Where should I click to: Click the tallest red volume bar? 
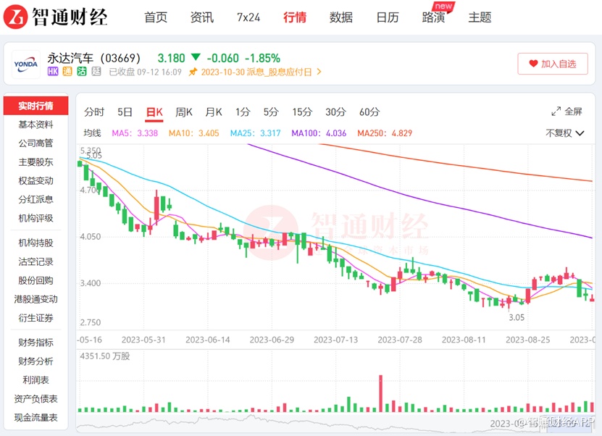coord(380,393)
